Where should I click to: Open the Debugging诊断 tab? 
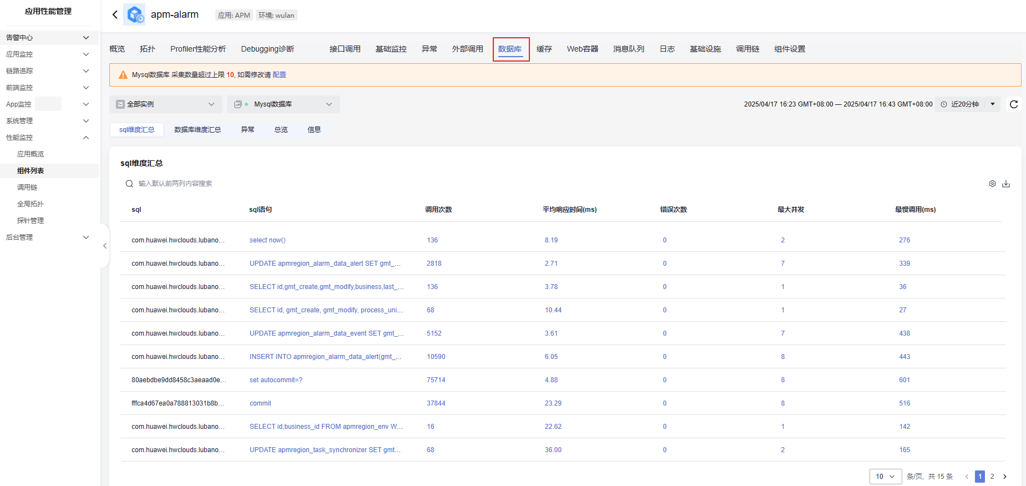coord(267,49)
